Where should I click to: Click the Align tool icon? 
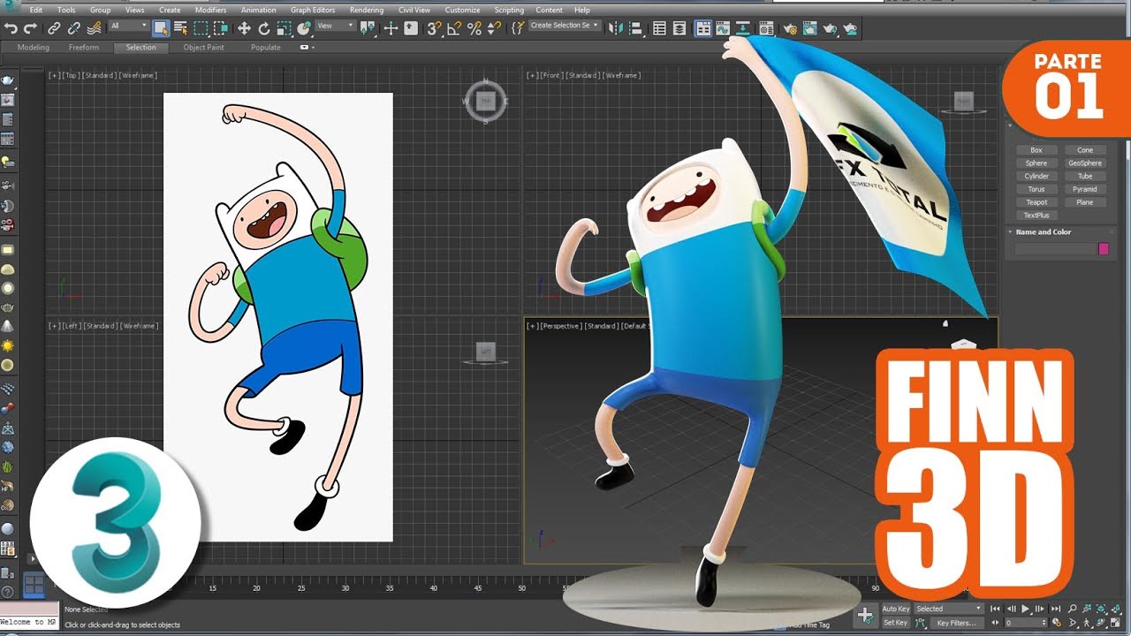coord(635,28)
